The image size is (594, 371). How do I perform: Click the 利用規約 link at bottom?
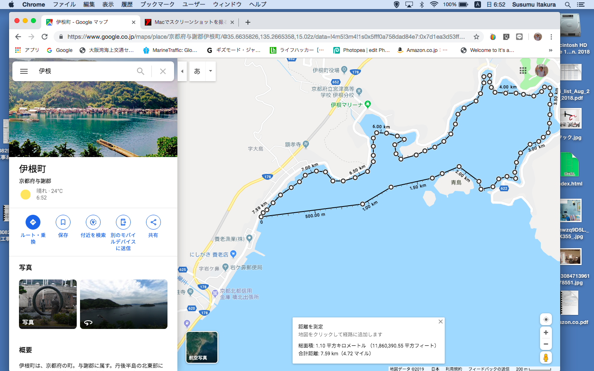tap(453, 369)
